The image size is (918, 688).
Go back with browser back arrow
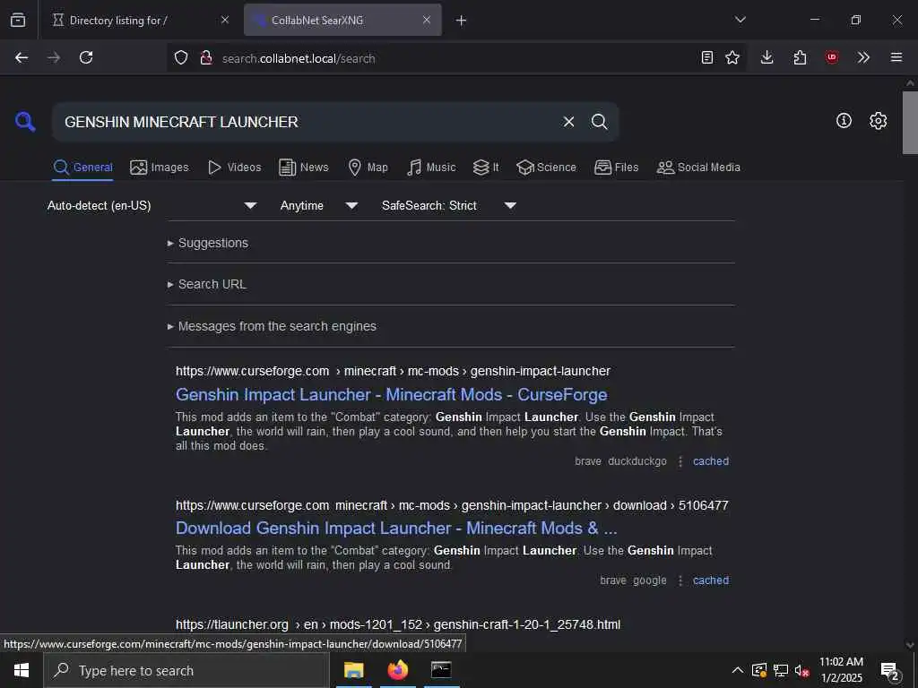point(22,57)
